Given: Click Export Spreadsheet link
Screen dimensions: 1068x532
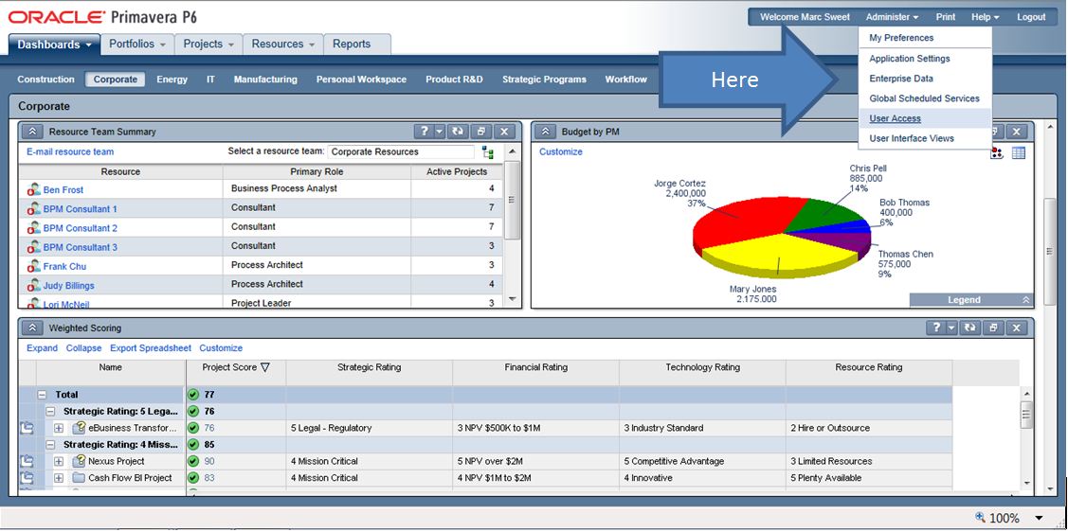Looking at the screenshot, I should (151, 348).
